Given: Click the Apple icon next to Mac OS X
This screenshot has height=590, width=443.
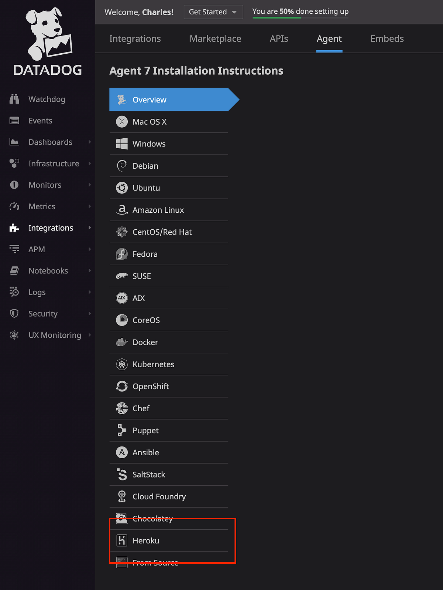Looking at the screenshot, I should [122, 122].
